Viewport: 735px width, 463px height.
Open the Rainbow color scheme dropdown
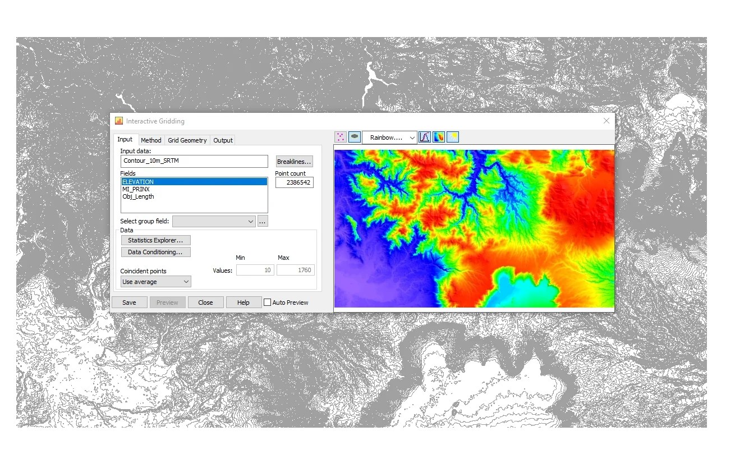click(411, 137)
